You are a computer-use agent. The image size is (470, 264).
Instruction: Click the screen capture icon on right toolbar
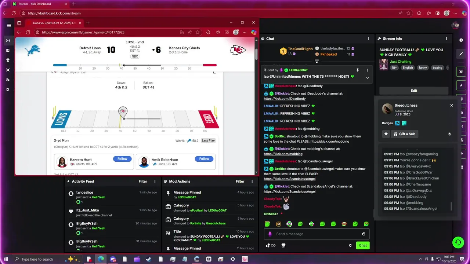(461, 71)
